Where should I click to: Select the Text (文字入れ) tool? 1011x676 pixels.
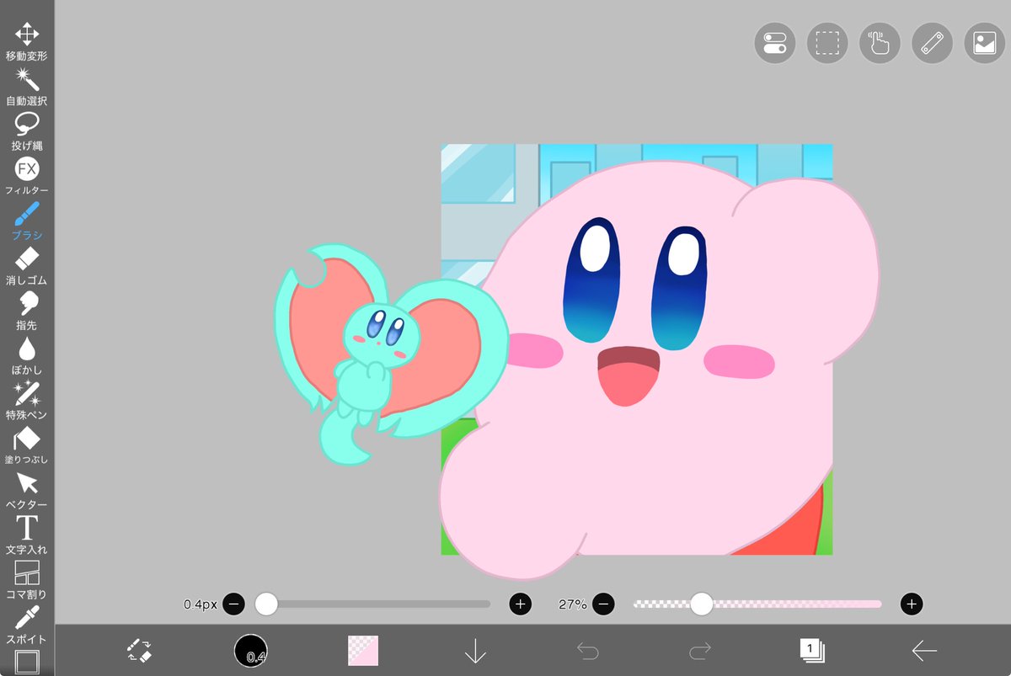27,536
